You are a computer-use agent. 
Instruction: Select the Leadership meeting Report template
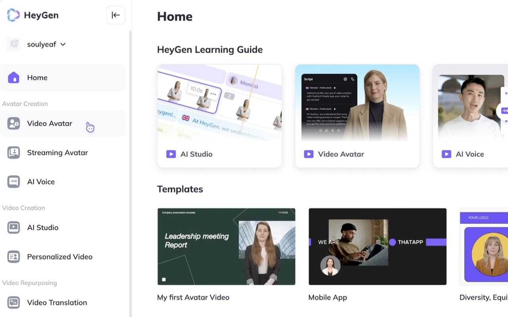[226, 246]
